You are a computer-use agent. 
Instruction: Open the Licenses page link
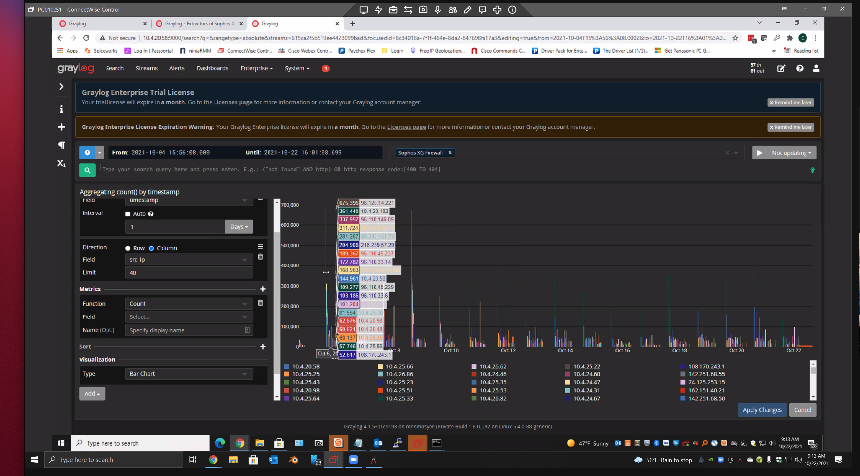233,102
